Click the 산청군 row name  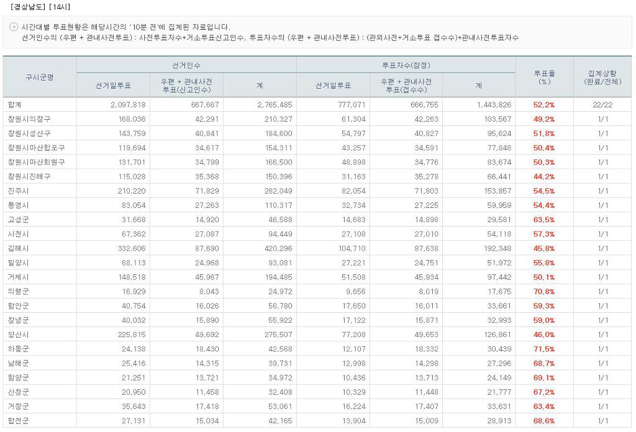tap(18, 392)
